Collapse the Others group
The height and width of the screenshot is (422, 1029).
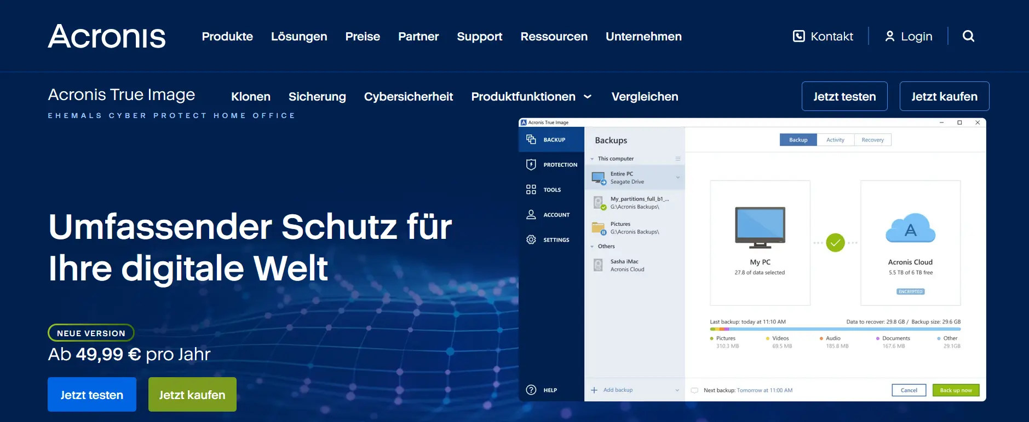592,247
